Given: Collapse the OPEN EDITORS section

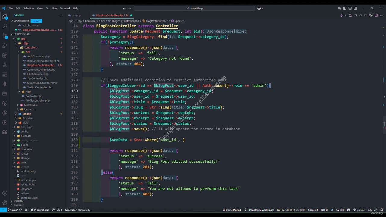Looking at the screenshot, I should (x=21, y=21).
